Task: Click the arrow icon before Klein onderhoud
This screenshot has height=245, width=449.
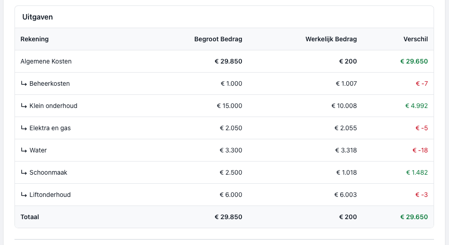Action: 24,106
